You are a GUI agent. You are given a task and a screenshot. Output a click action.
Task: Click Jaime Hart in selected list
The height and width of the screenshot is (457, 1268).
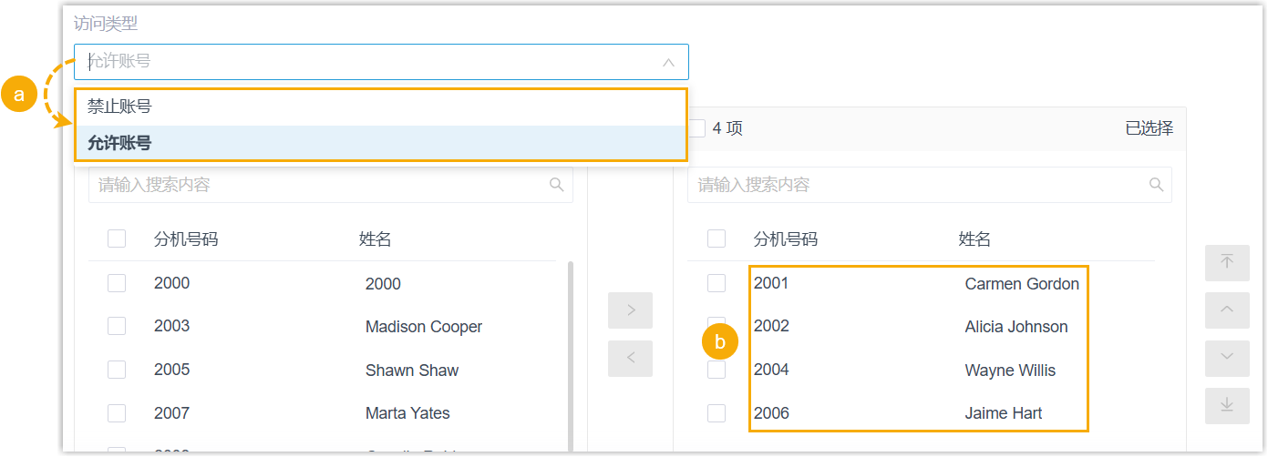1003,413
